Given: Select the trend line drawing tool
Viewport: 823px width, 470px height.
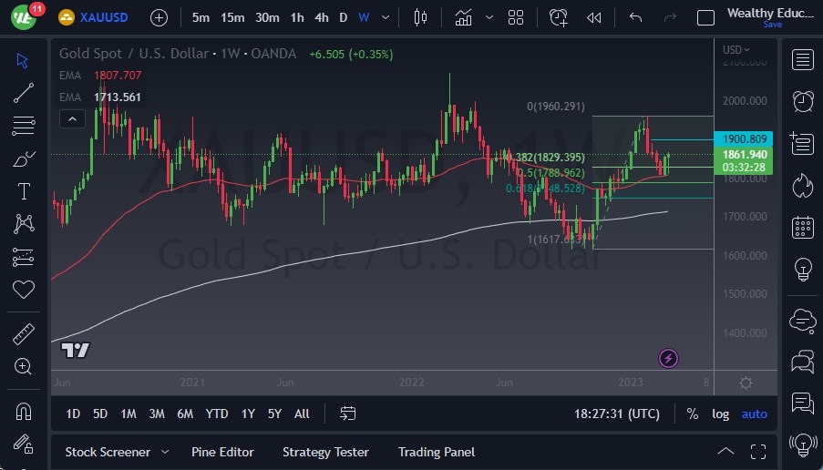Looking at the screenshot, I should tap(24, 92).
